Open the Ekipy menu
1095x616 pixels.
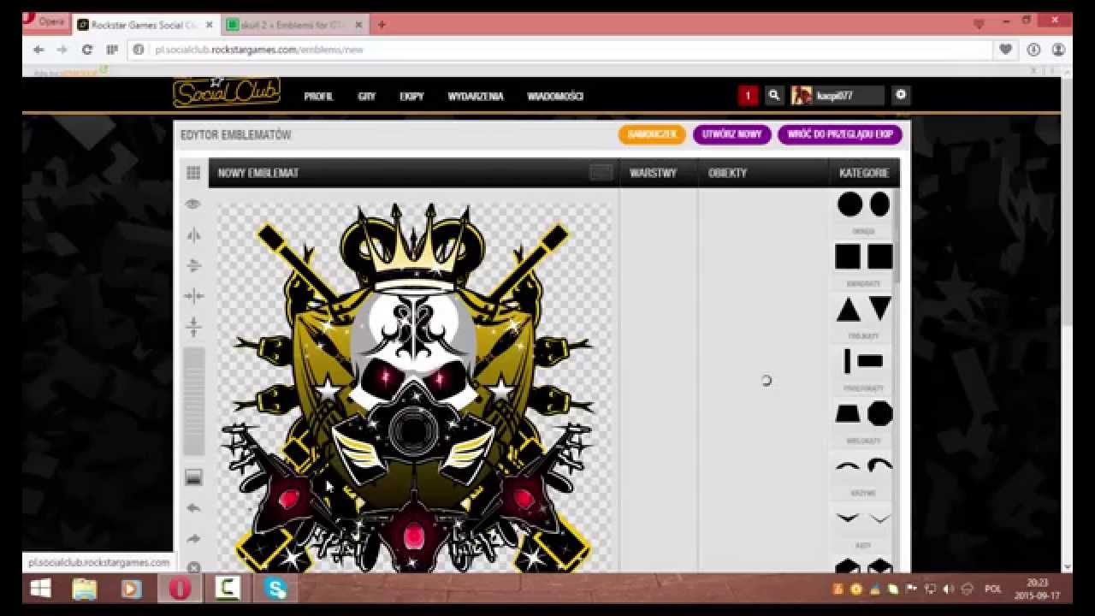pyautogui.click(x=411, y=97)
